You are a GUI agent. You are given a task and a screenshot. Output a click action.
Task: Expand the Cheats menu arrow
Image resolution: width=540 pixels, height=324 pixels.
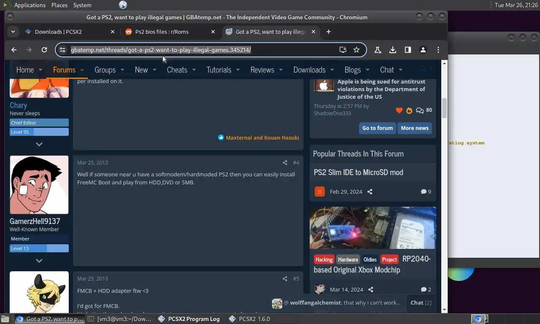(194, 70)
